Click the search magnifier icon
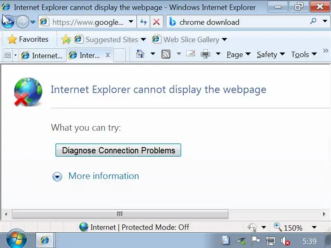331x248 pixels. click(314, 21)
